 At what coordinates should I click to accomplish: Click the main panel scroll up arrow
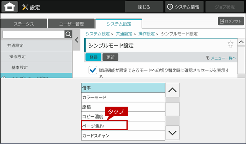click(x=241, y=42)
